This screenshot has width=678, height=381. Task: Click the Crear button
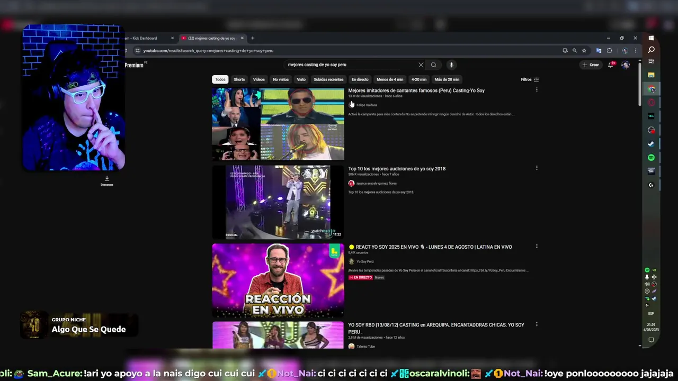pyautogui.click(x=591, y=65)
